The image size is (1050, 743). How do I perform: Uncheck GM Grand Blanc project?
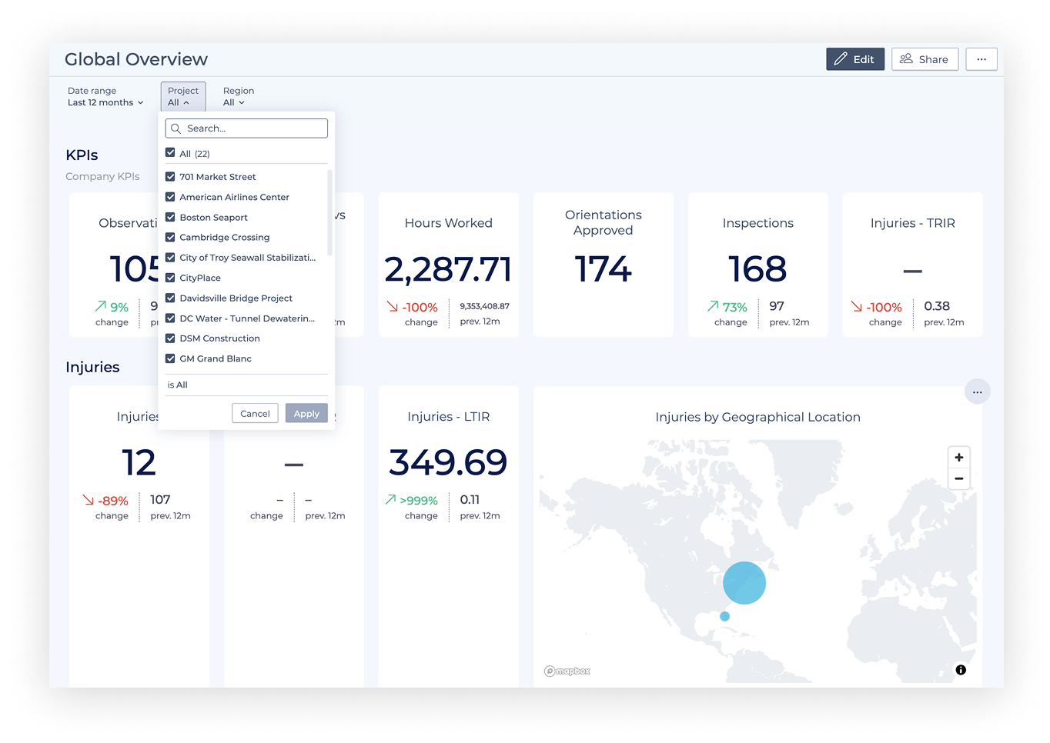(x=170, y=358)
